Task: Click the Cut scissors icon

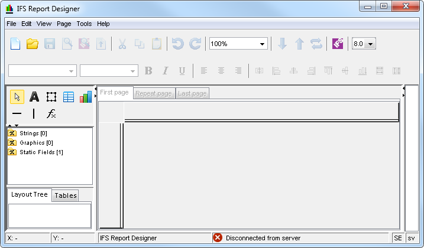Action: (x=122, y=44)
